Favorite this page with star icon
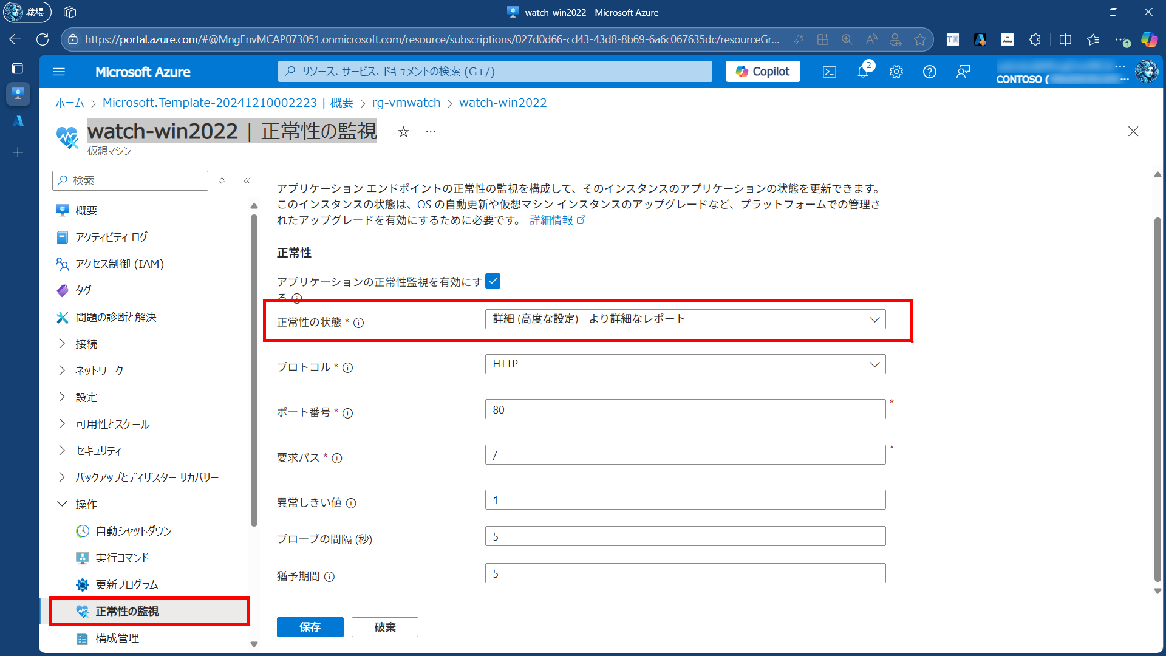The height and width of the screenshot is (656, 1166). pyautogui.click(x=403, y=132)
